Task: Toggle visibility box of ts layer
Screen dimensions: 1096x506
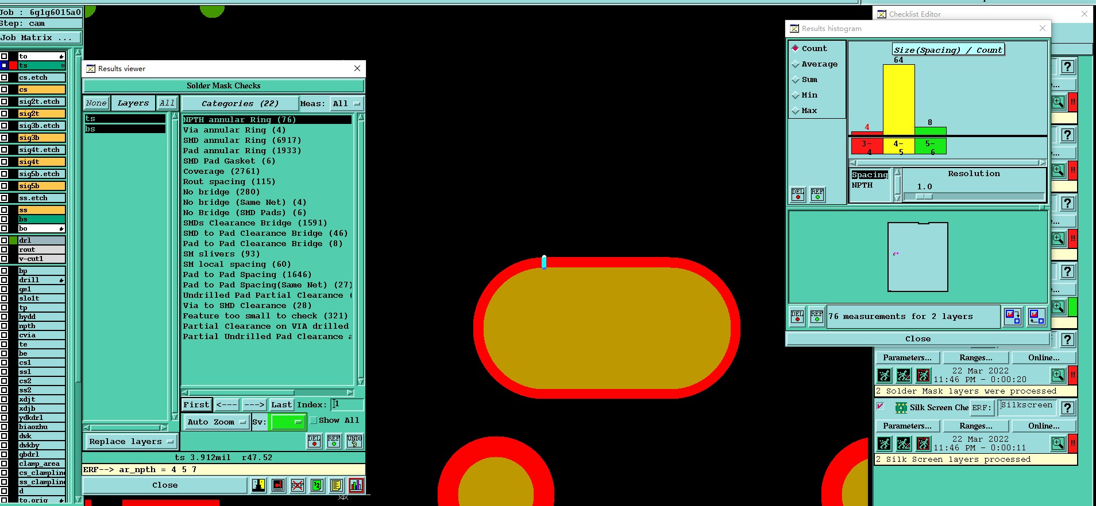Action: pos(4,65)
